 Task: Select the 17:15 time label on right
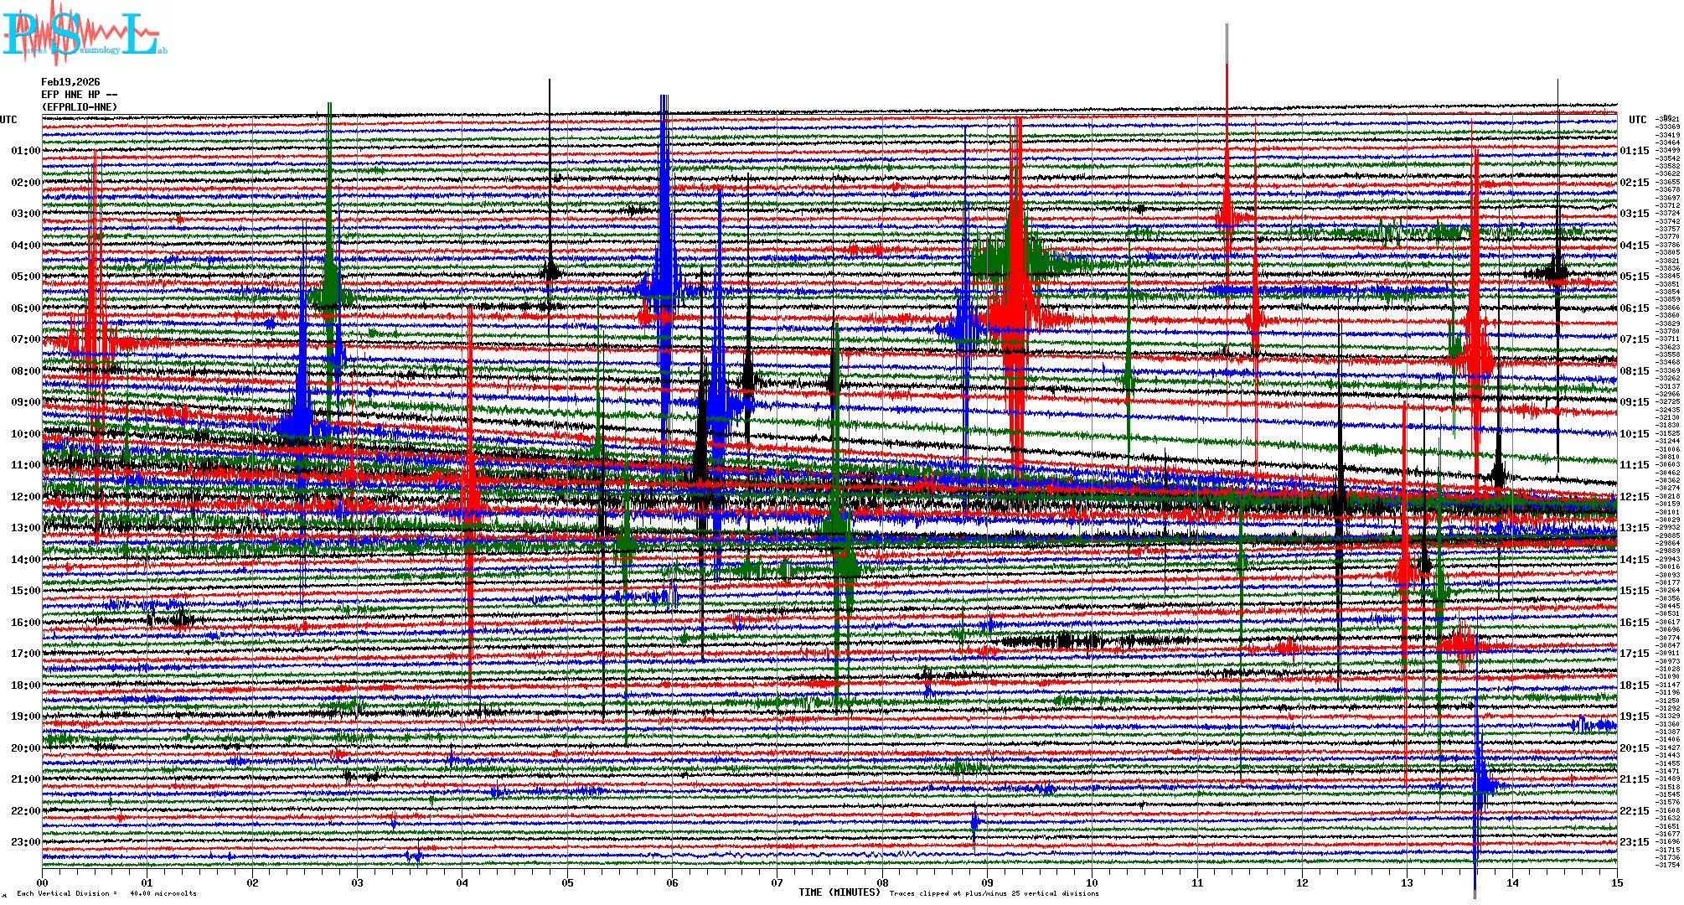(1634, 654)
